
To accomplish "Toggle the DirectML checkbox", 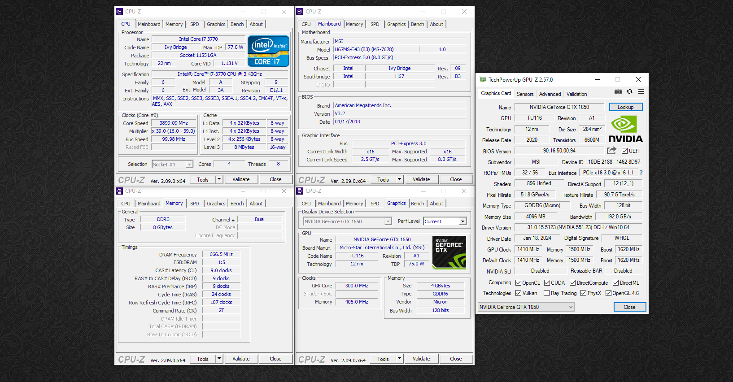I will click(x=615, y=283).
